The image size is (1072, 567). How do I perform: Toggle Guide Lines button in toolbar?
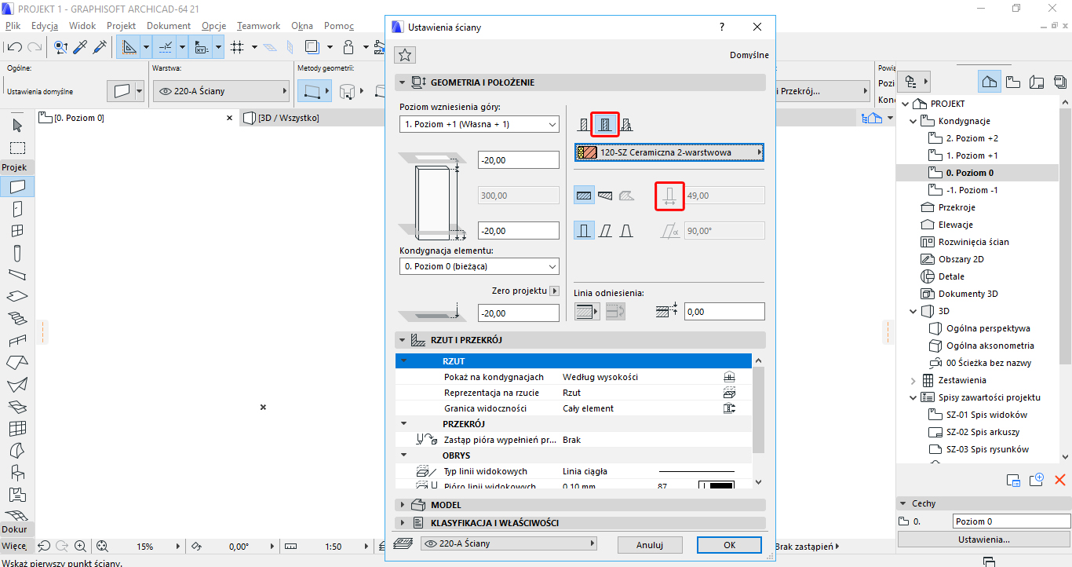129,47
